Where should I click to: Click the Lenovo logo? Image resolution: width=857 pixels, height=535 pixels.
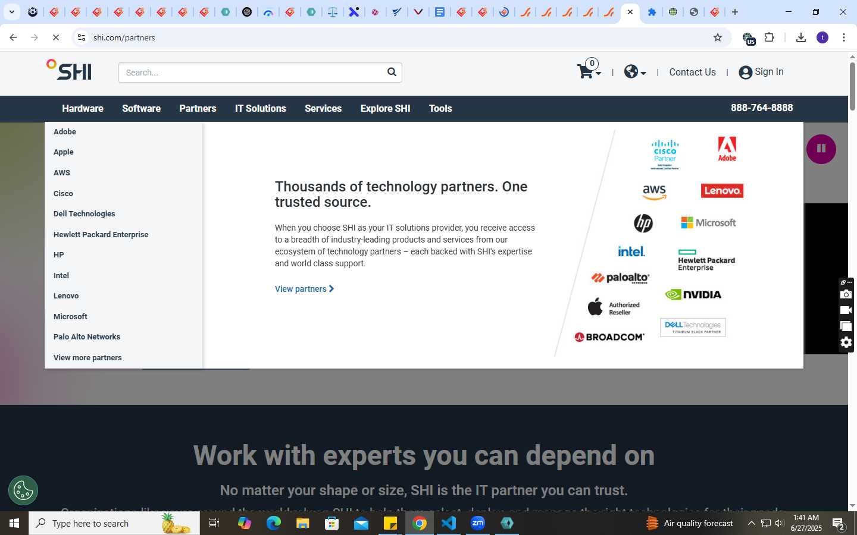(722, 191)
